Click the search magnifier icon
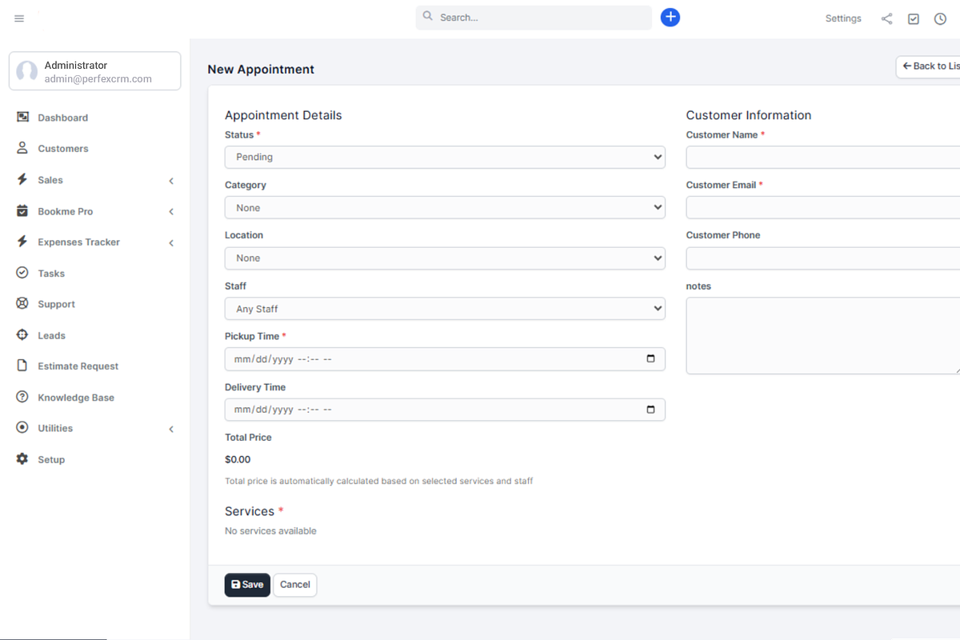960x640 pixels. tap(428, 16)
